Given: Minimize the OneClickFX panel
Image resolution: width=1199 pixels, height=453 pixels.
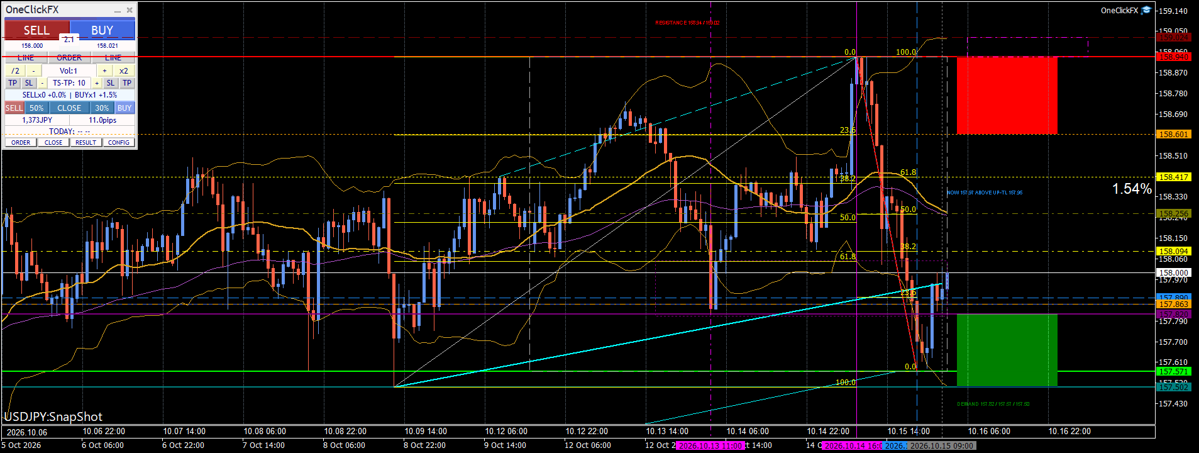Looking at the screenshot, I should [118, 10].
